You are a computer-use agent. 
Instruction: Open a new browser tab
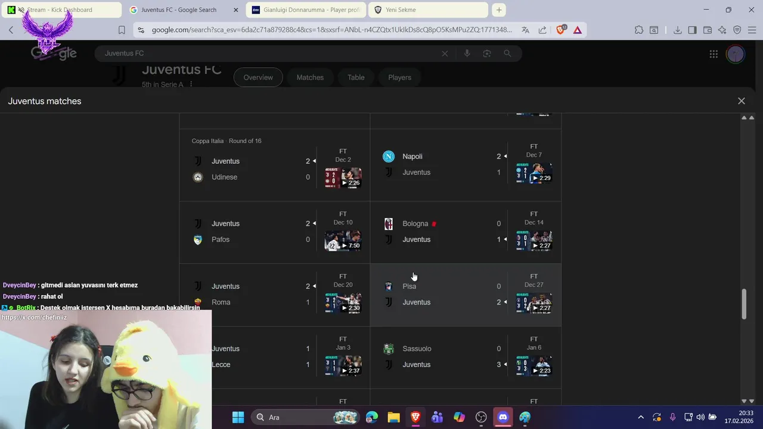(x=499, y=10)
